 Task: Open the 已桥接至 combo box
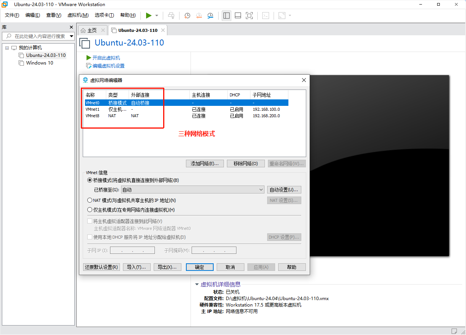tap(193, 190)
